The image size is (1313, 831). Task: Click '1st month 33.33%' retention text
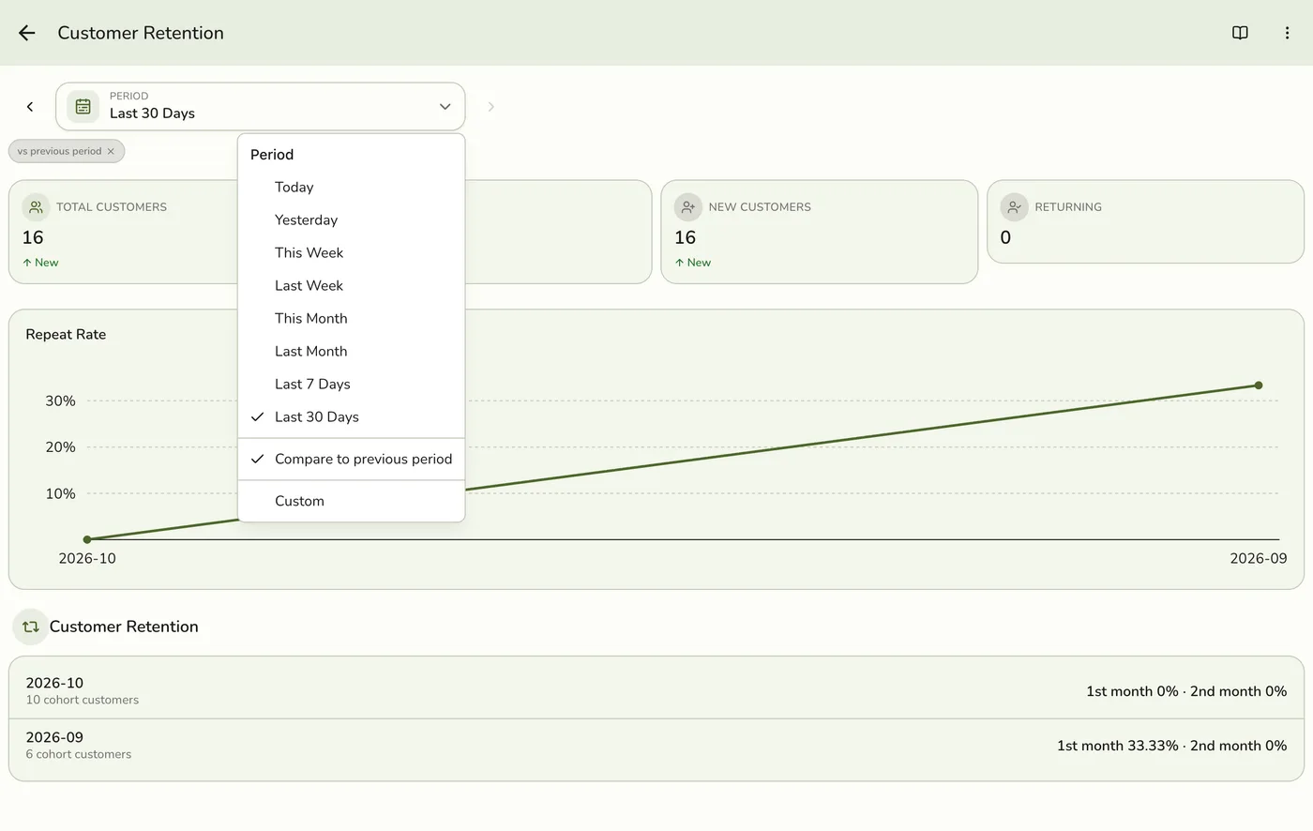(x=1118, y=746)
